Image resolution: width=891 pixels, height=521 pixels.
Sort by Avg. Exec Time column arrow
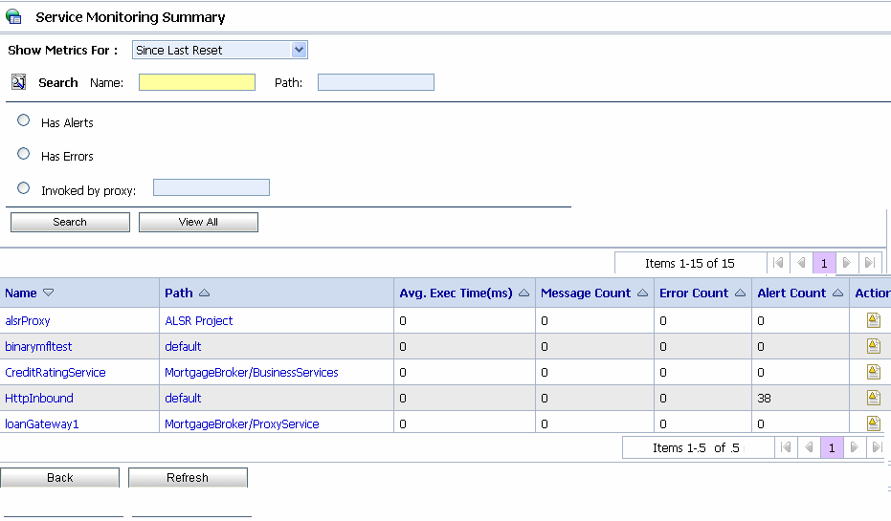tap(523, 293)
